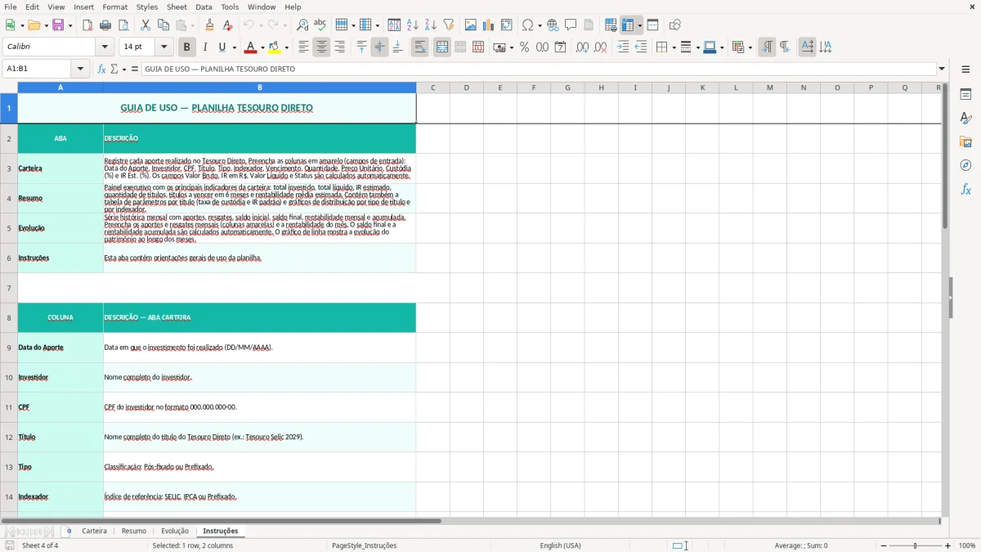Toggle Italic formatting
981x552 pixels.
coord(205,47)
